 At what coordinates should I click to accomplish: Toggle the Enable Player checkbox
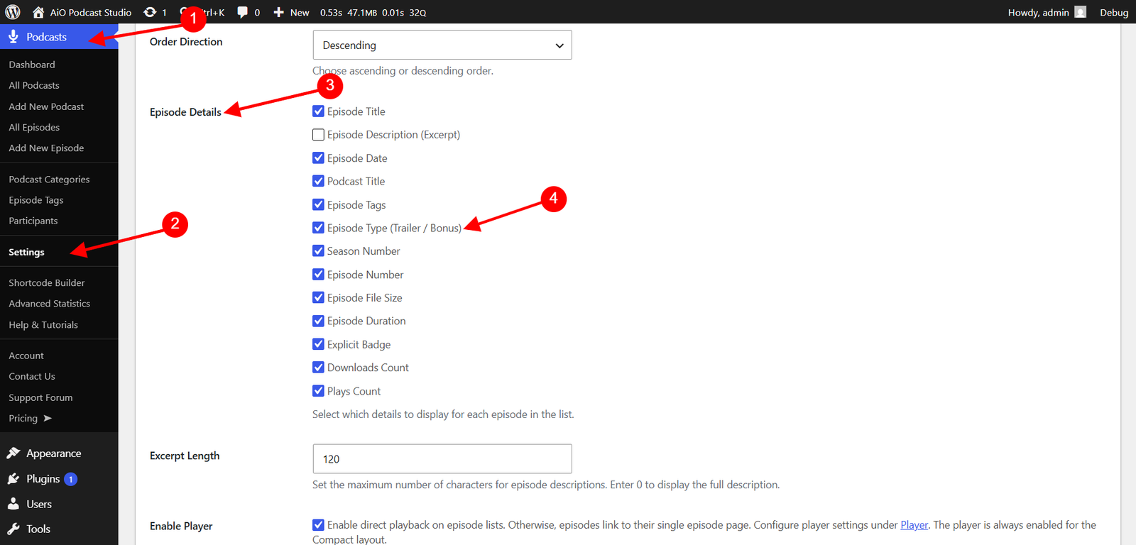tap(319, 525)
